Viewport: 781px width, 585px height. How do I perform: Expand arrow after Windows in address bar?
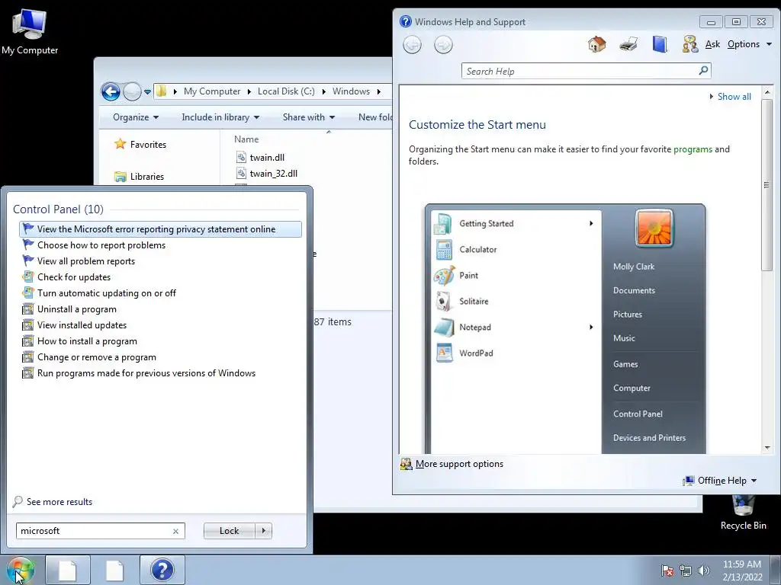click(x=378, y=91)
